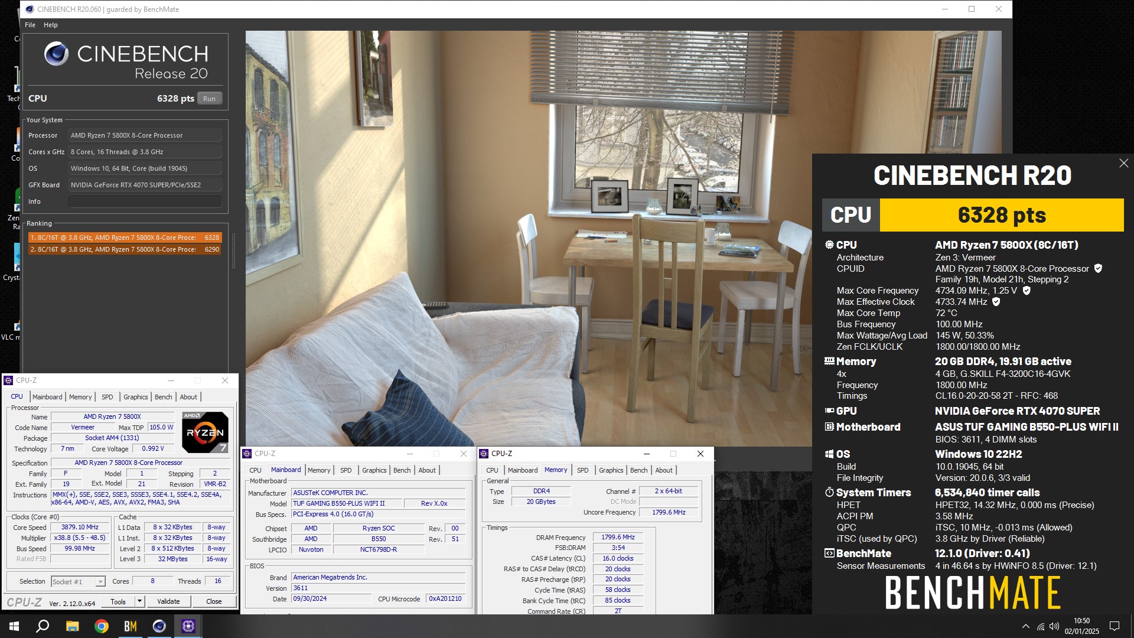1134x638 pixels.
Task: Switch to CPU-Z from taskbar
Action: point(188,626)
